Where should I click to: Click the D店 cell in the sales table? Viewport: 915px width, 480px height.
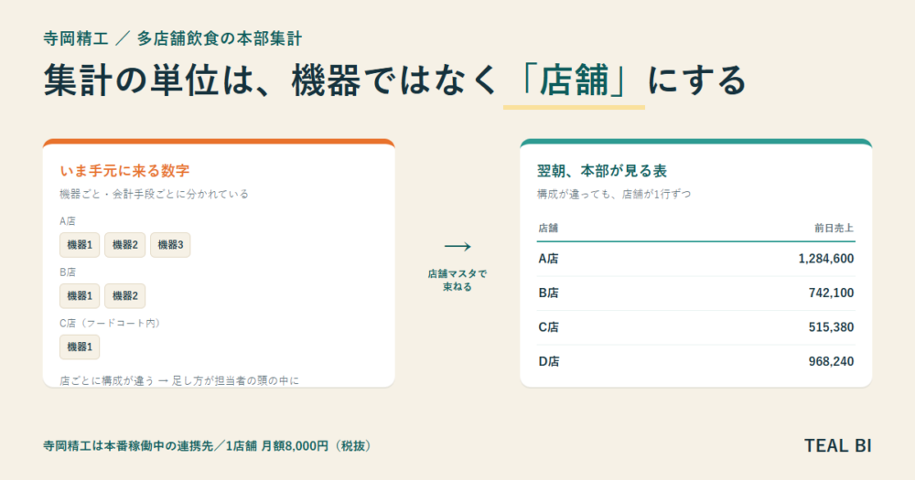548,362
